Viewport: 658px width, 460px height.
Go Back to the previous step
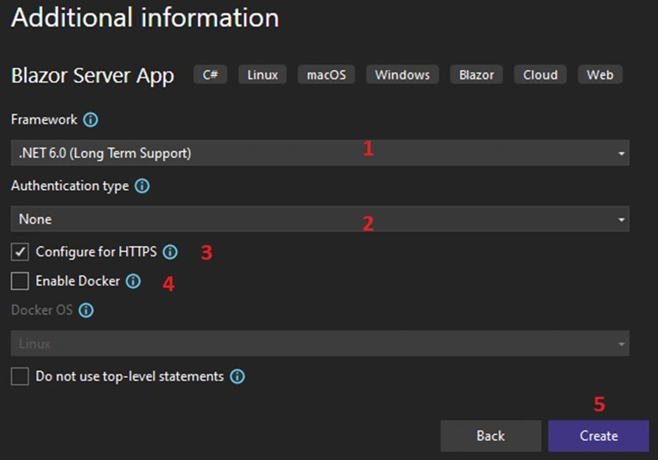tap(490, 436)
